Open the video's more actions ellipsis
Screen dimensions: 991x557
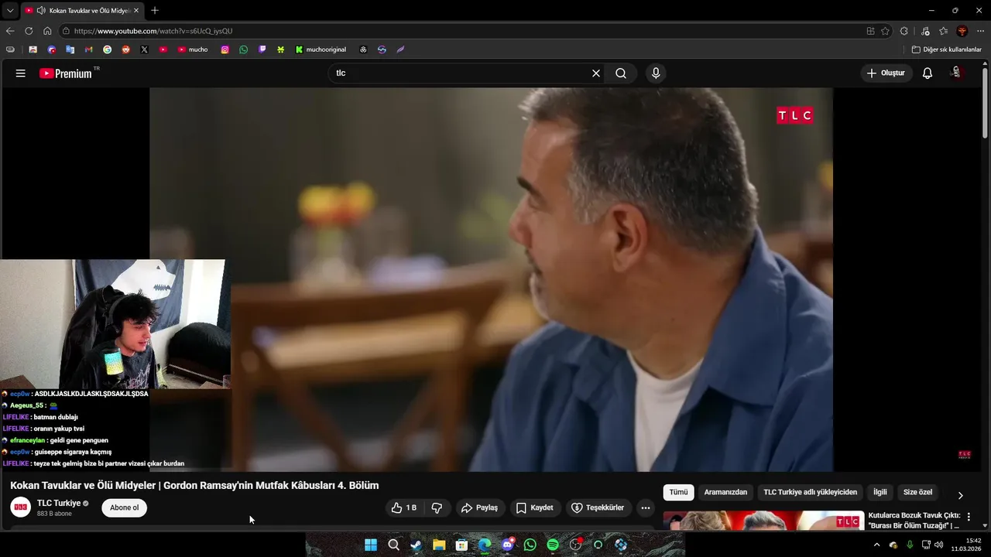click(x=646, y=508)
